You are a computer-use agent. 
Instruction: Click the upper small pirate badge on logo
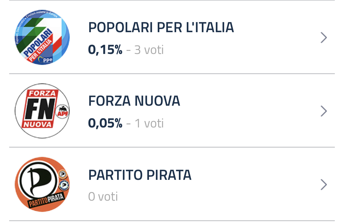[63, 174]
